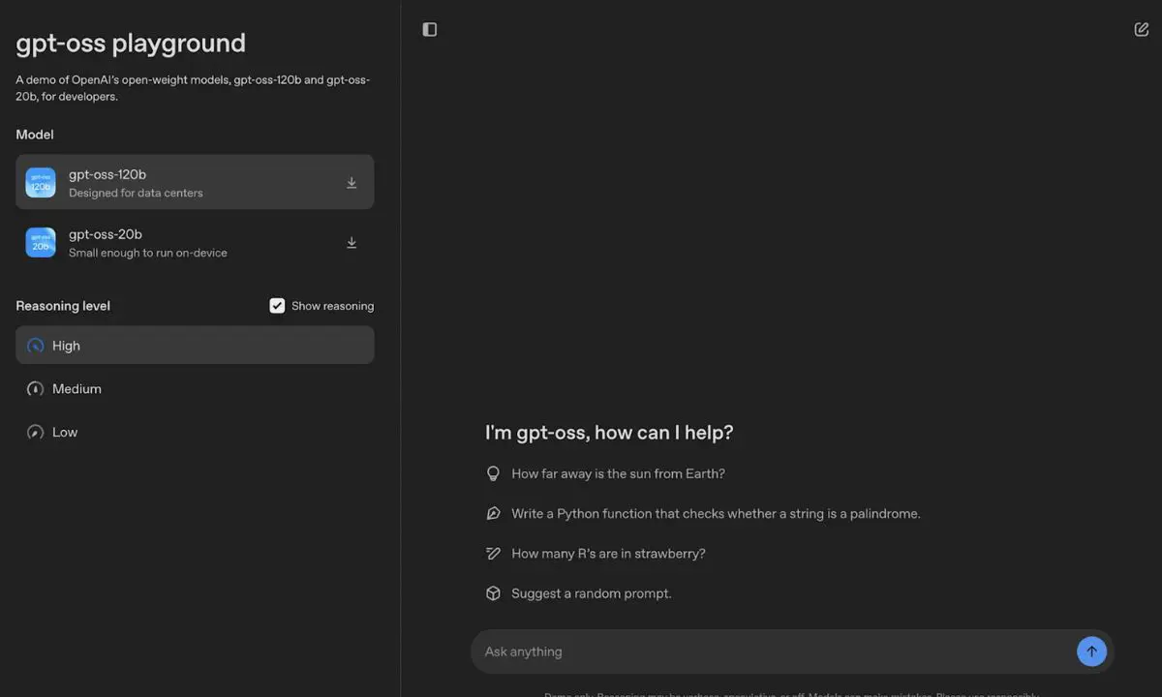Set reasoning level to Low
1162x697 pixels.
[x=195, y=433]
